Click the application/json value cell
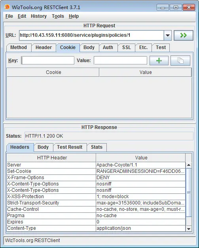 [x=140, y=228]
